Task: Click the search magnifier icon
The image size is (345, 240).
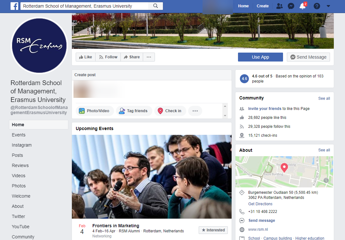Action: click(x=156, y=6)
